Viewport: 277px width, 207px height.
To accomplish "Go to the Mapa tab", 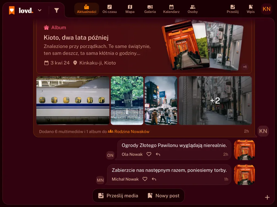I will [x=130, y=9].
